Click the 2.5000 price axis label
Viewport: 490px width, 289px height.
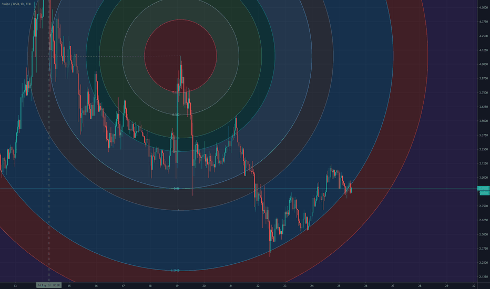tap(483, 234)
